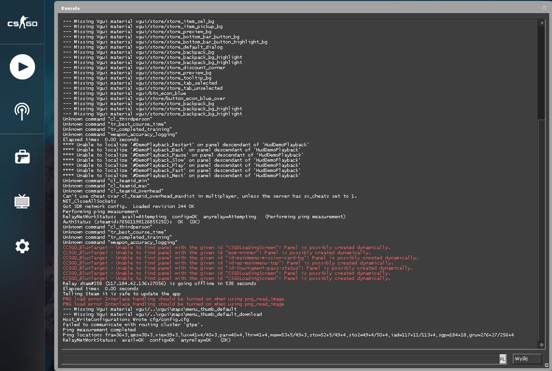Click the console scrollbar down arrow
The width and height of the screenshot is (552, 371).
(x=542, y=344)
